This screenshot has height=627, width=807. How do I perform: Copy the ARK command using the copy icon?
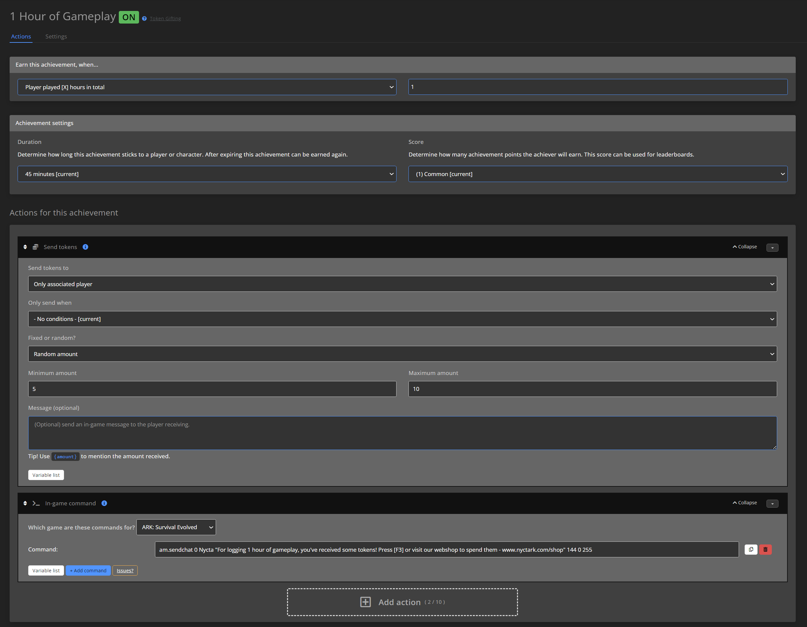tap(751, 549)
